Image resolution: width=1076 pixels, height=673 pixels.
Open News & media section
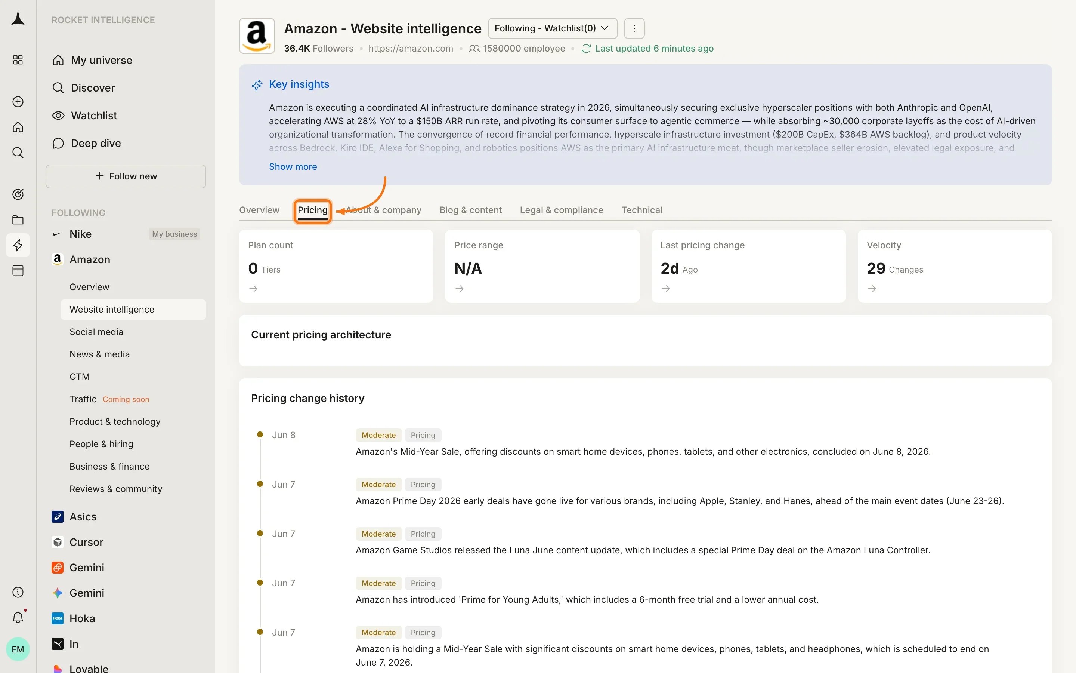click(x=100, y=354)
